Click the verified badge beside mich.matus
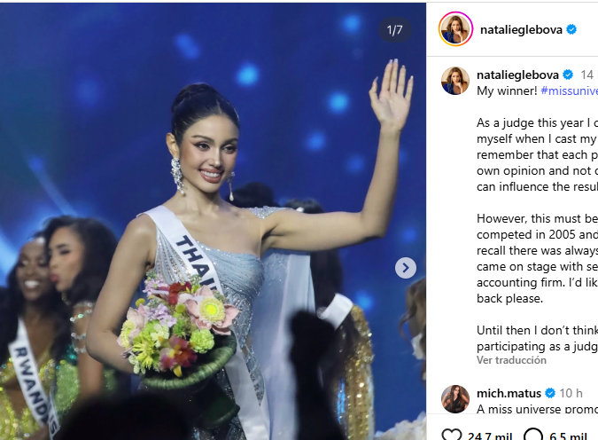 click(550, 393)
